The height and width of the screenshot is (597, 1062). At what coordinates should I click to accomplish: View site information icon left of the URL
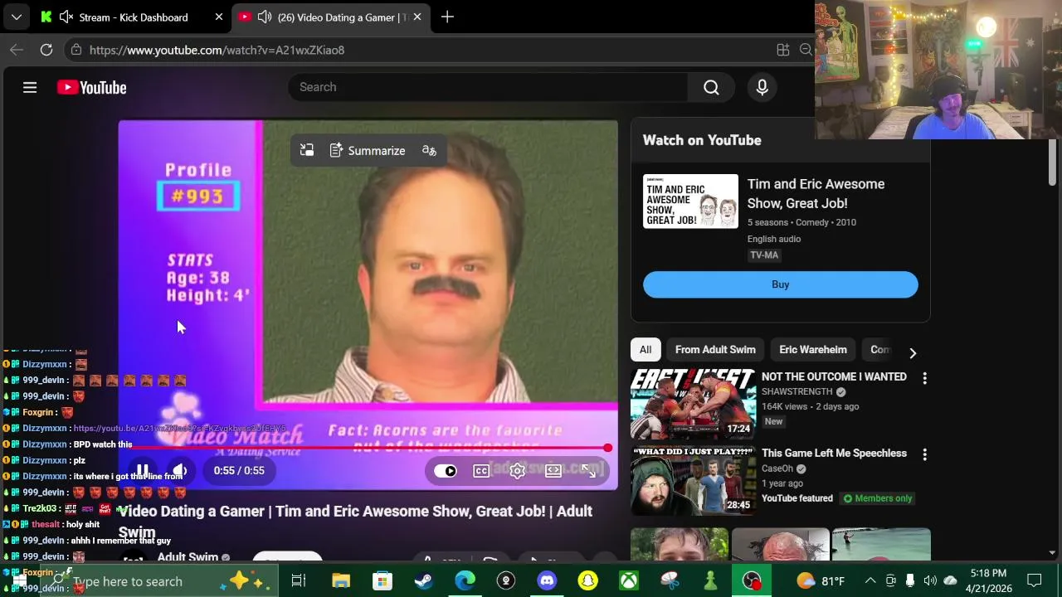76,50
